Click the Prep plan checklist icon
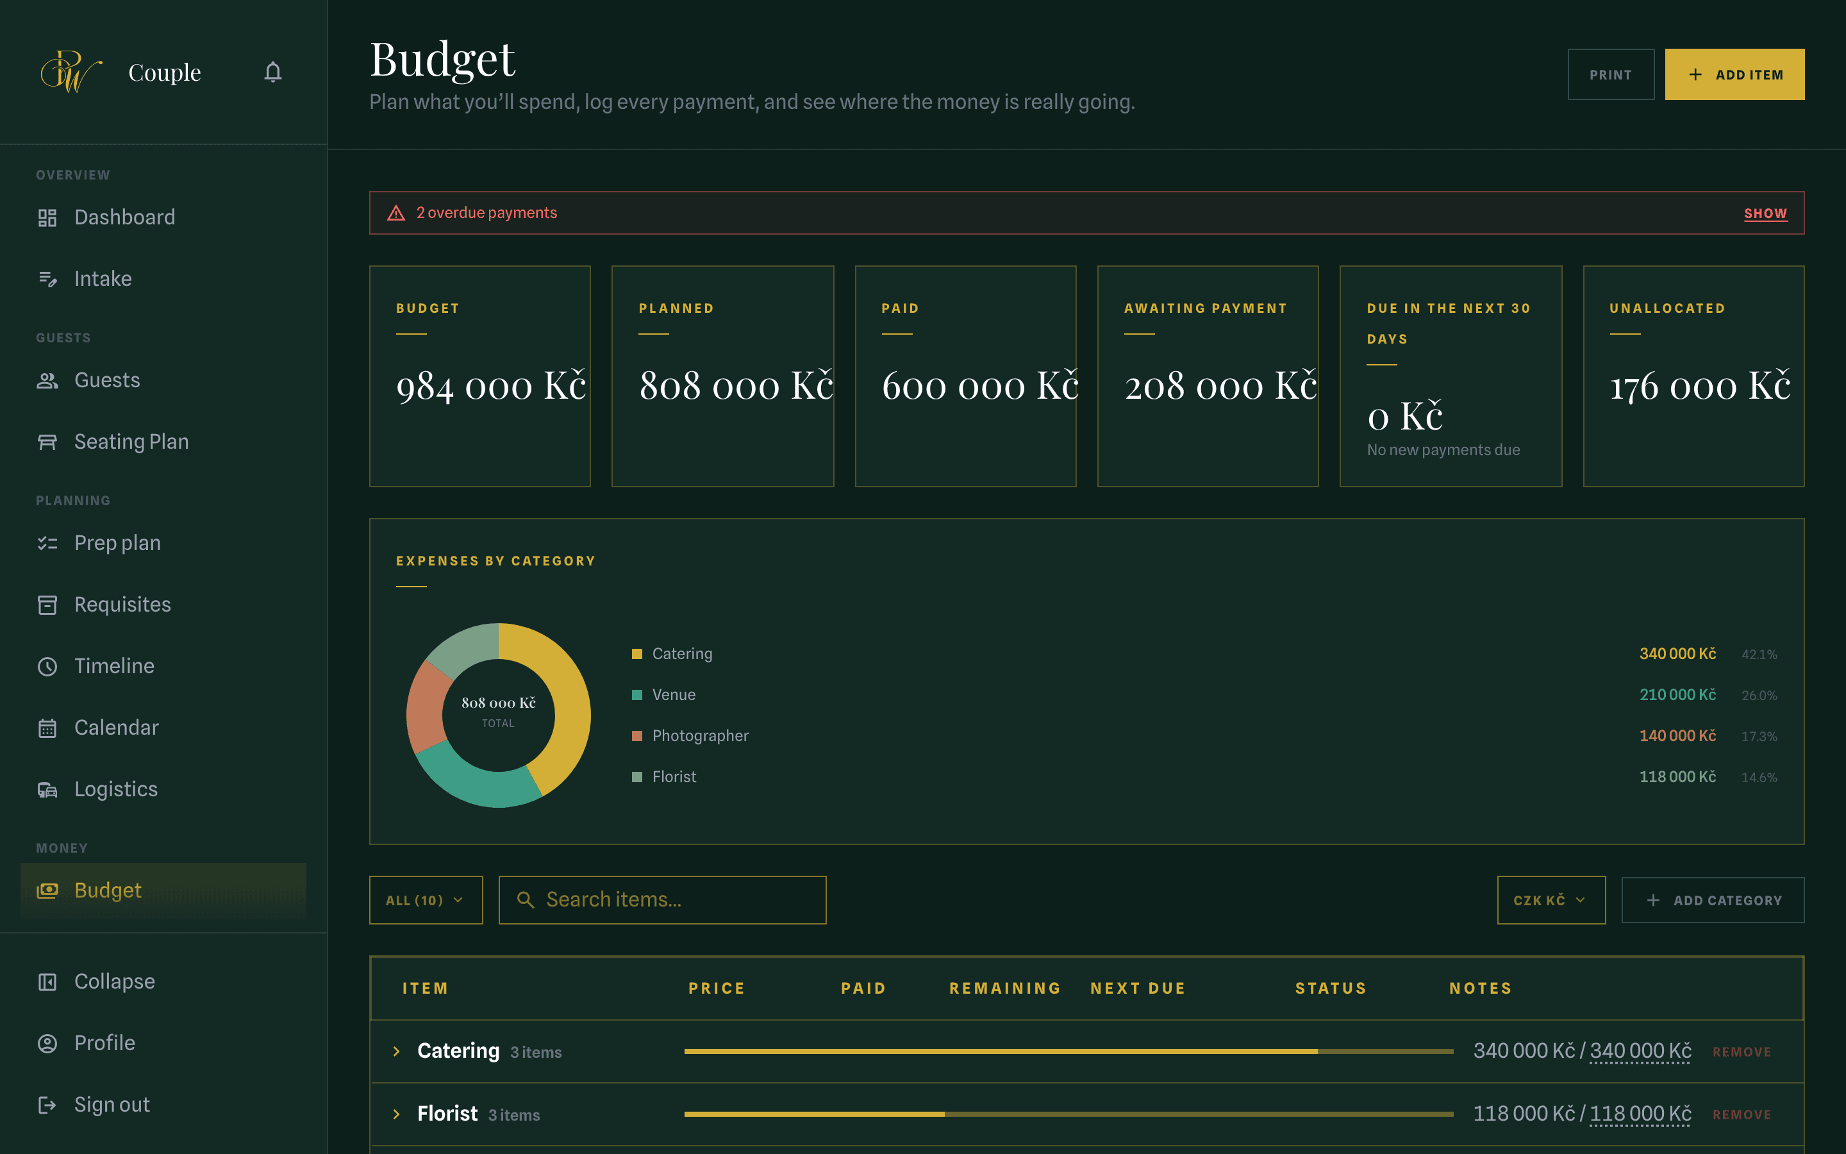 tap(47, 544)
